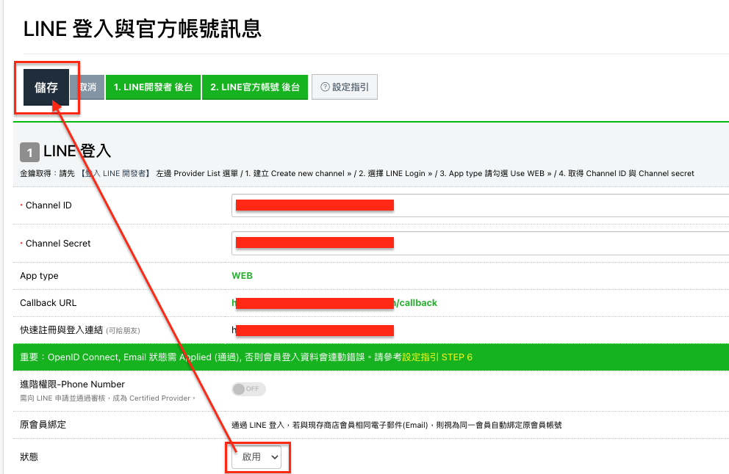Screen dimensions: 729x474
Task: Click the Channel Secret label
Action: point(58,244)
